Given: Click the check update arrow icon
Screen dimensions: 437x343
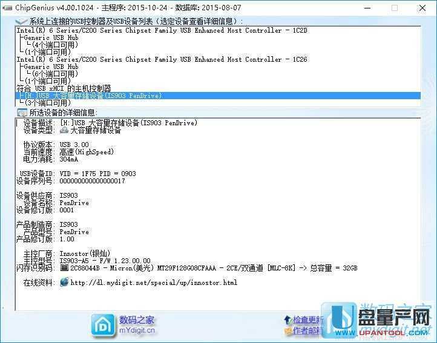Looking at the screenshot, I should coord(287,320).
